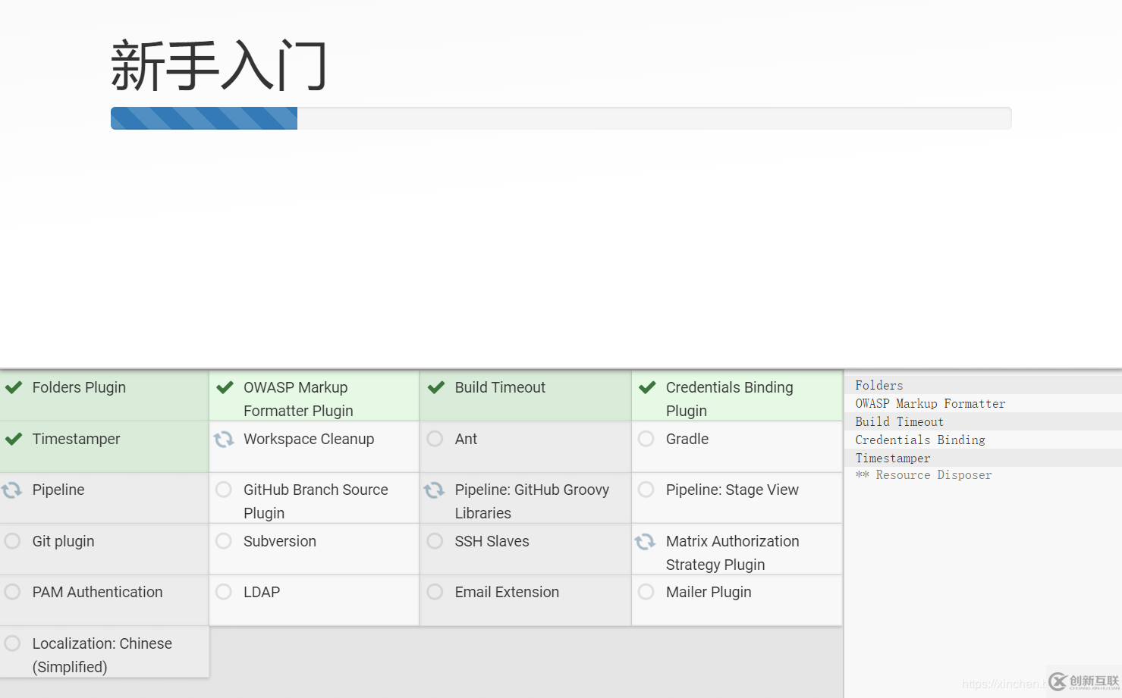The width and height of the screenshot is (1122, 698).
Task: Select the Ant plugin label
Action: point(466,439)
